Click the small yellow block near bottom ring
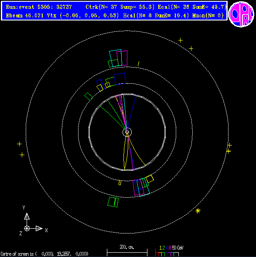 point(120,183)
